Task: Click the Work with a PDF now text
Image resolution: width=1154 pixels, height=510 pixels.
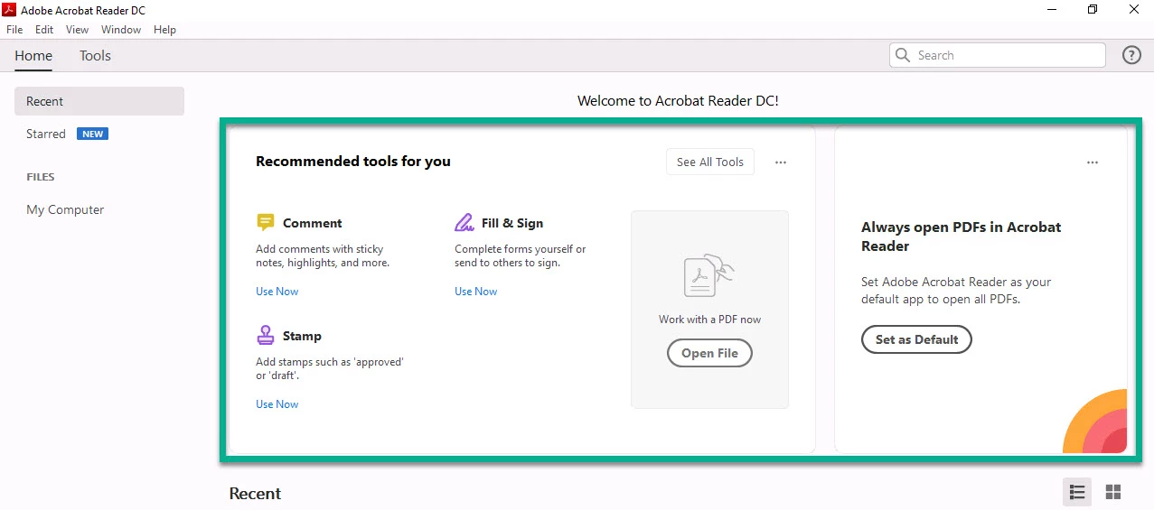Action: [709, 320]
